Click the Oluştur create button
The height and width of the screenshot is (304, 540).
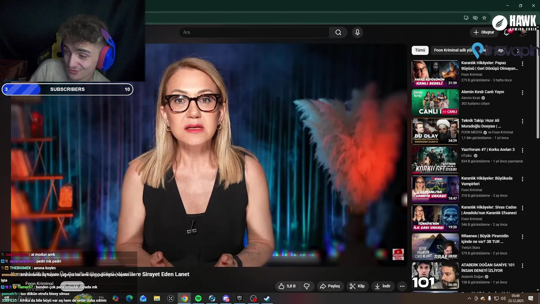click(483, 32)
